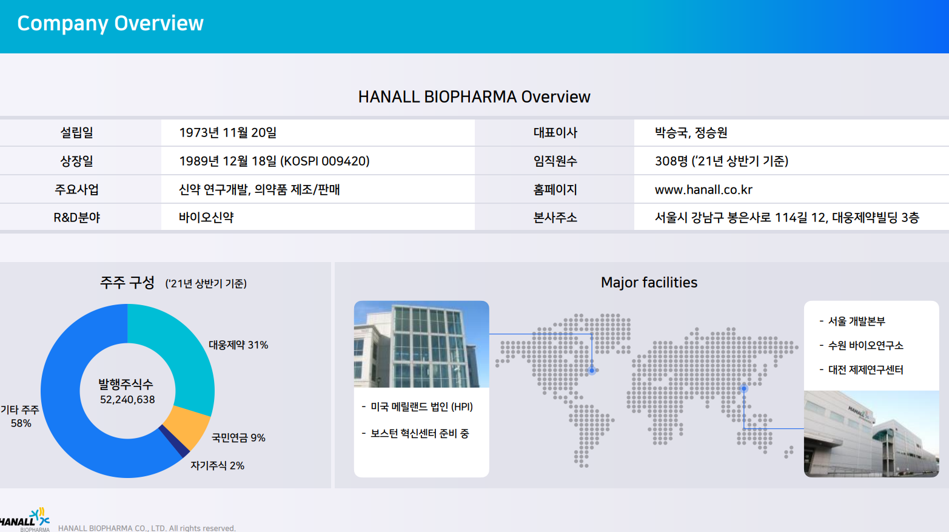
Task: Select the ('21년 상반기 기준) chart subtitle
Action: pyautogui.click(x=206, y=283)
